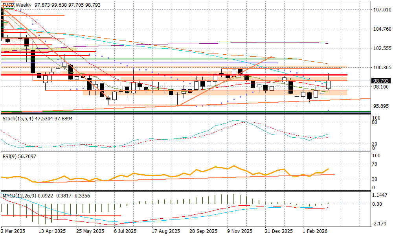
Task: Click the -2.179 MACD scale label
Action: (379, 224)
